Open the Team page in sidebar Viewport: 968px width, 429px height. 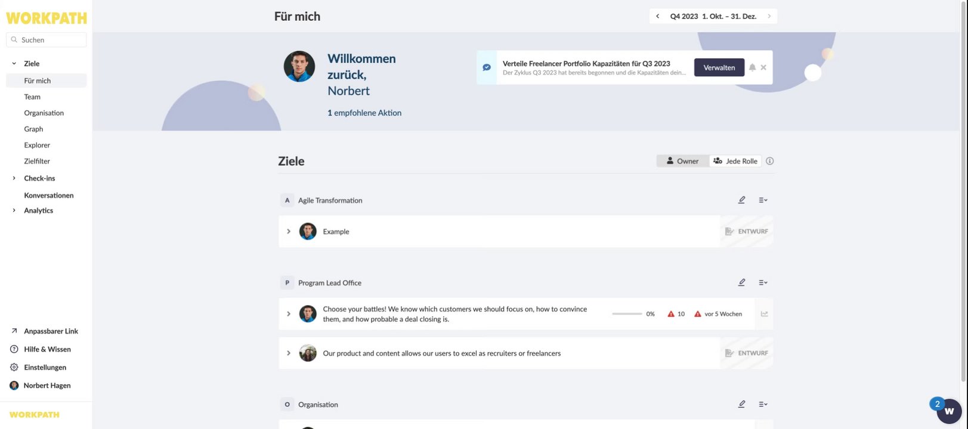pos(32,97)
